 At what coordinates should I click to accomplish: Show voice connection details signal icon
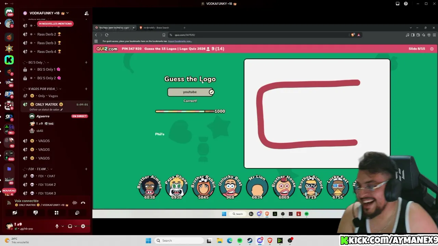point(9,203)
